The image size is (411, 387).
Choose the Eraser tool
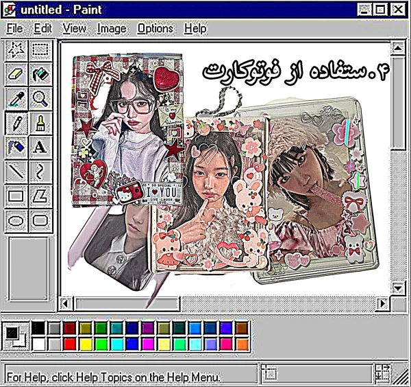[16, 74]
